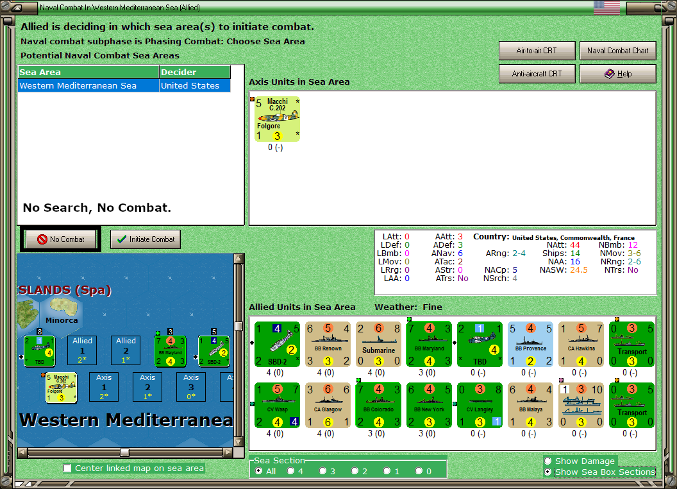This screenshot has width=677, height=489.
Task: Click the map vertical scrollbar thumb
Action: (238, 326)
